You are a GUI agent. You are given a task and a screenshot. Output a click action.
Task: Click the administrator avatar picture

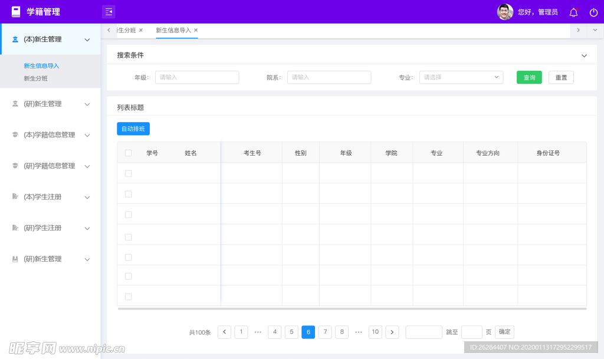[x=505, y=12]
